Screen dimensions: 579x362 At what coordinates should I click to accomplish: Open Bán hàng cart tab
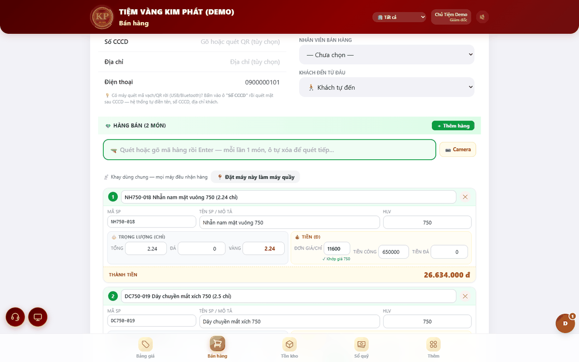click(217, 348)
